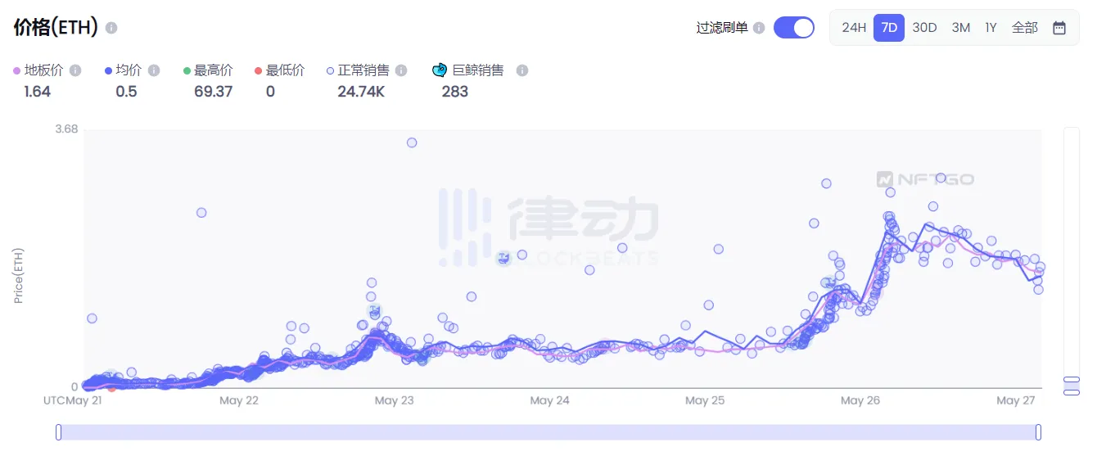The width and height of the screenshot is (1097, 456).
Task: Switch to the 30D time range
Action: click(924, 28)
